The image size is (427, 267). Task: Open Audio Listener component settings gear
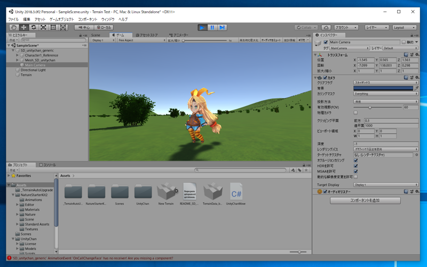[x=417, y=191]
